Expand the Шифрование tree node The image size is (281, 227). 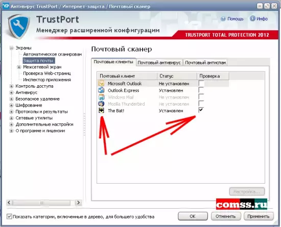pos(11,106)
